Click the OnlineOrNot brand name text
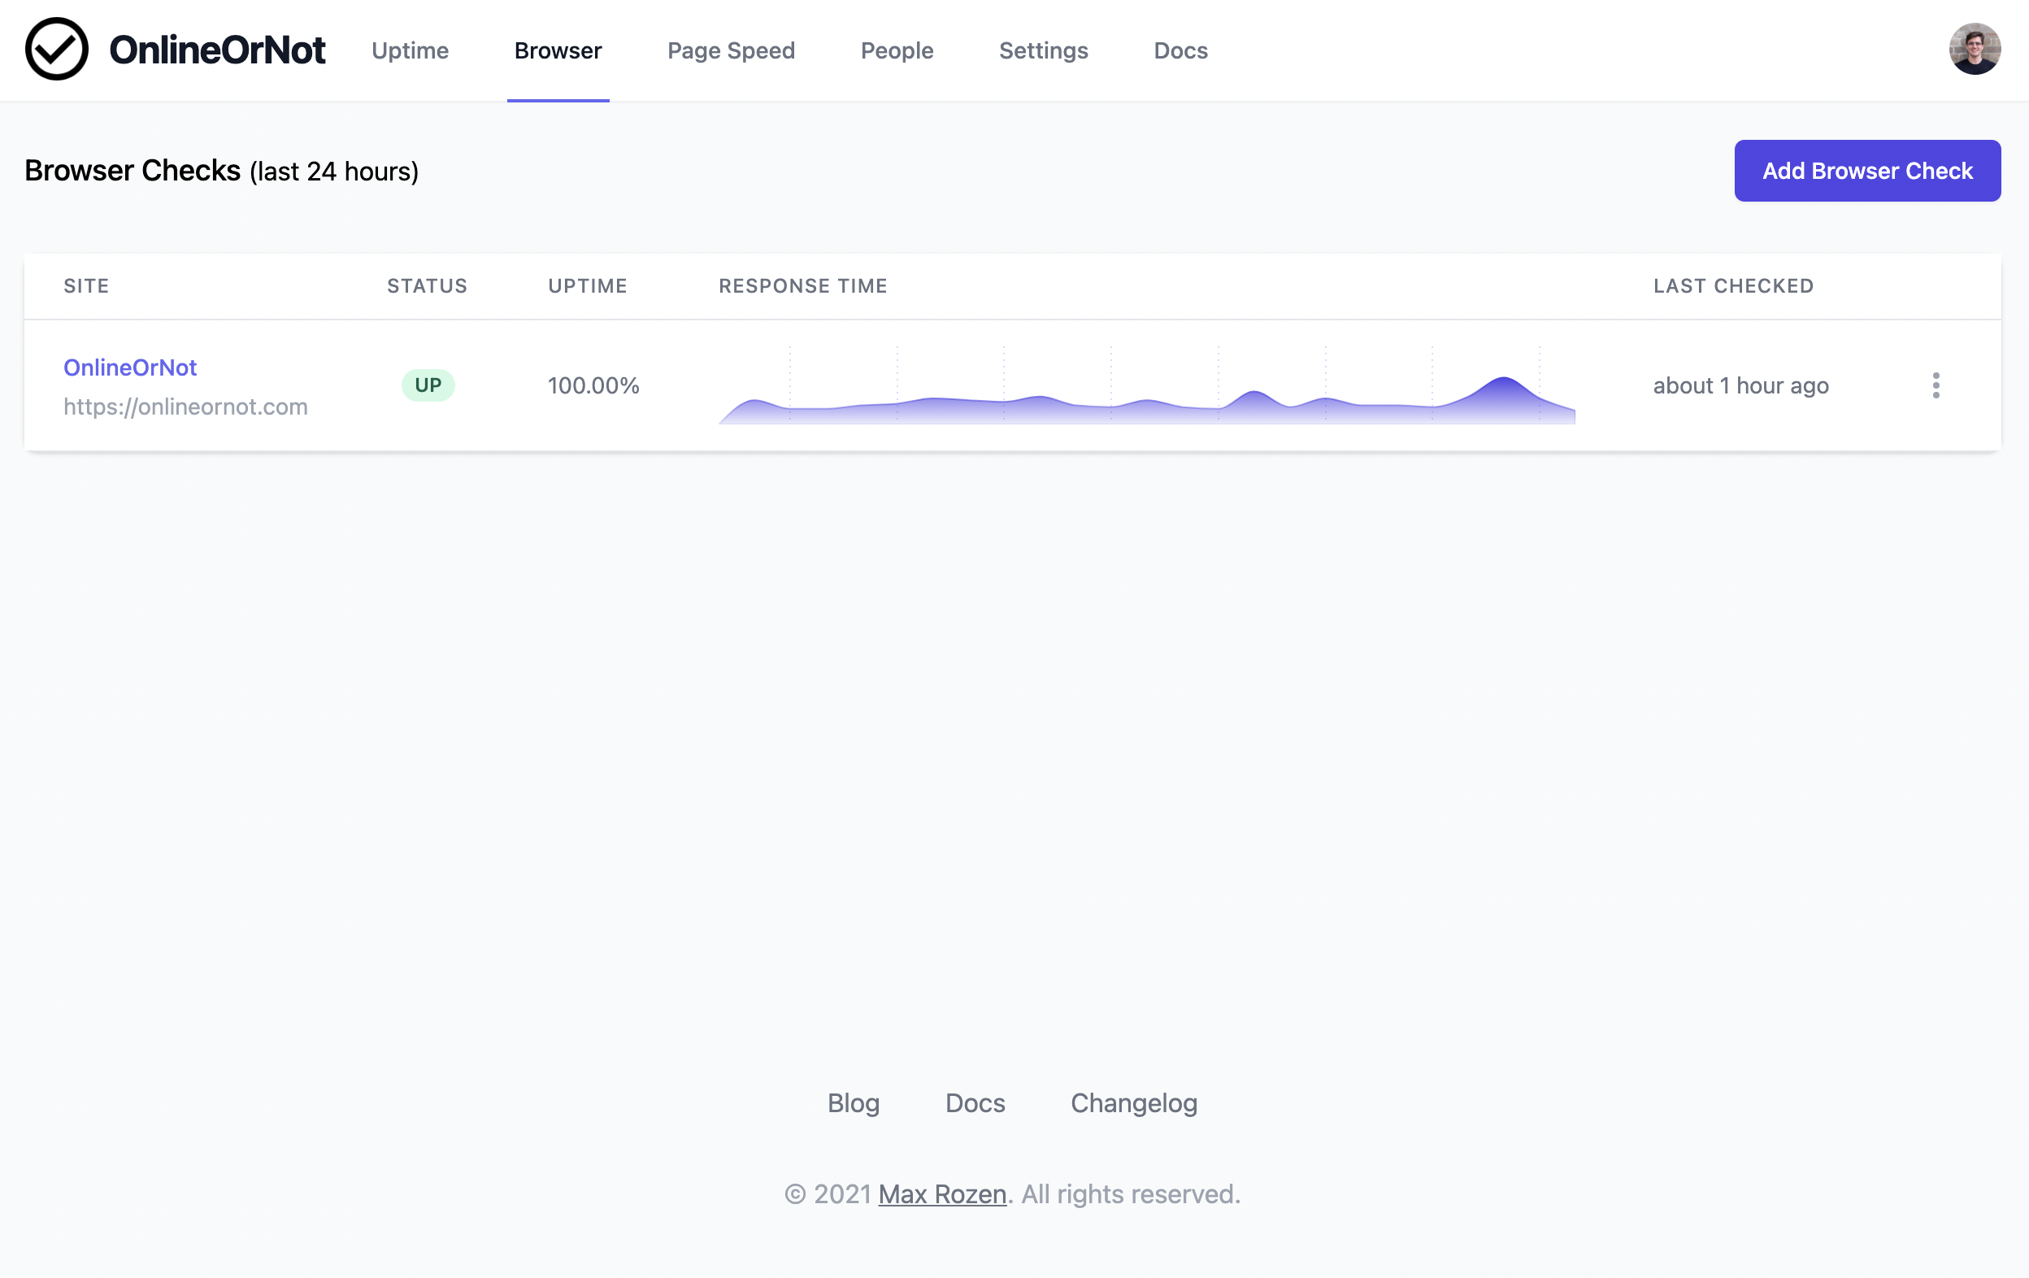The width and height of the screenshot is (2029, 1278). (216, 50)
